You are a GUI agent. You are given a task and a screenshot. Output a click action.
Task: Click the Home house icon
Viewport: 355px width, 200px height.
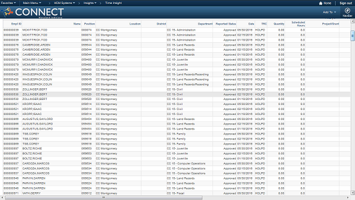click(x=321, y=3)
